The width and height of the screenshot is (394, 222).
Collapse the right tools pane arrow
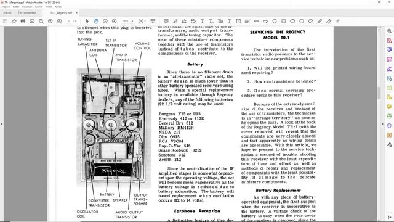(383, 124)
